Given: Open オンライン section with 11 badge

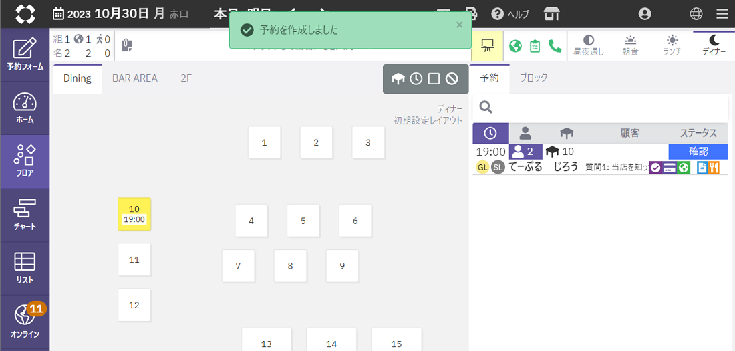Looking at the screenshot, I should point(25,322).
